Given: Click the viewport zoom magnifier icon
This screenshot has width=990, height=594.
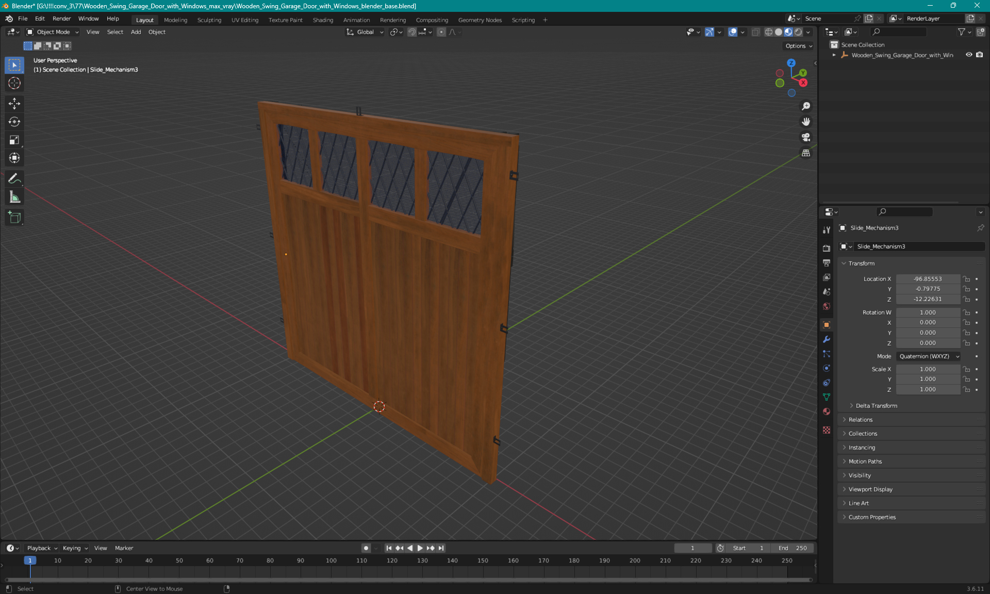Looking at the screenshot, I should [x=806, y=106].
